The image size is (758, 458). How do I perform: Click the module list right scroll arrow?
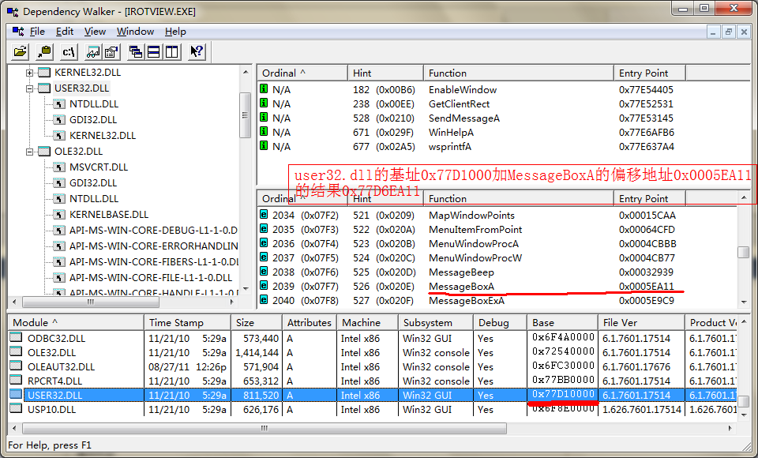point(730,428)
